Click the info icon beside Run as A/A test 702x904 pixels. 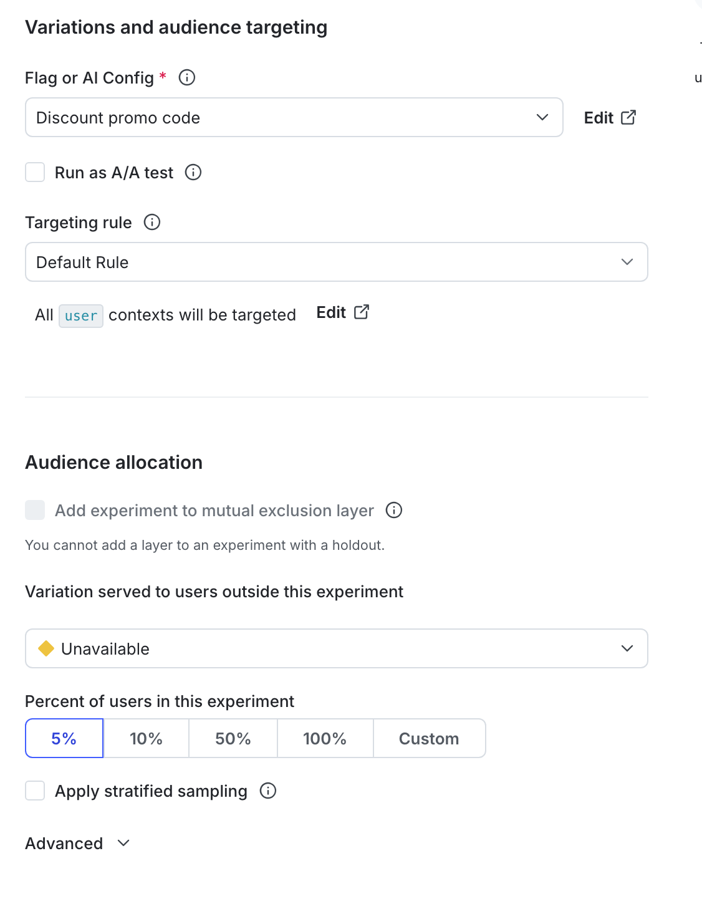point(193,172)
